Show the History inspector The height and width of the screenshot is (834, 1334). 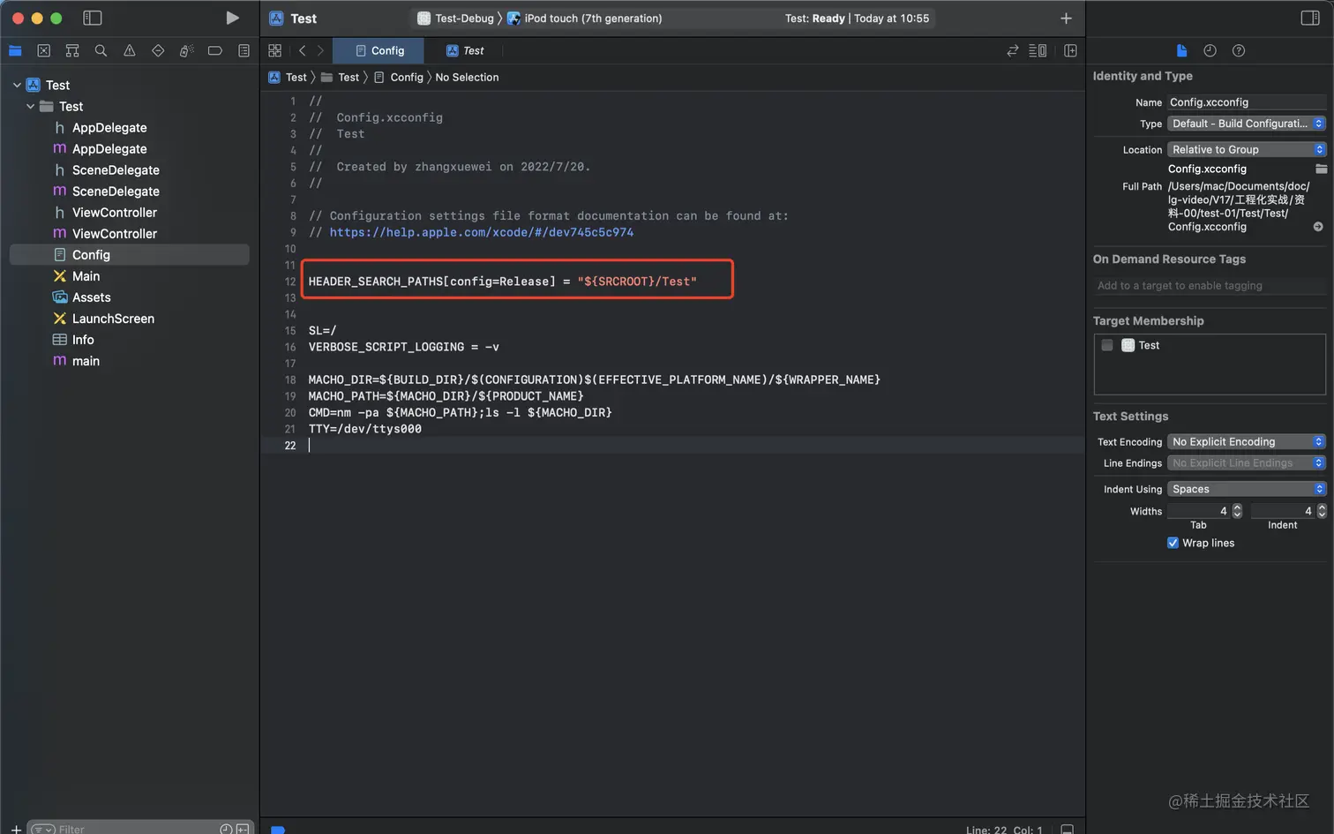tap(1210, 51)
